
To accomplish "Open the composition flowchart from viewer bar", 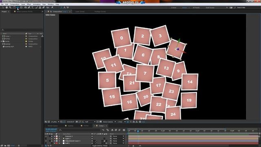I will coord(137,122).
